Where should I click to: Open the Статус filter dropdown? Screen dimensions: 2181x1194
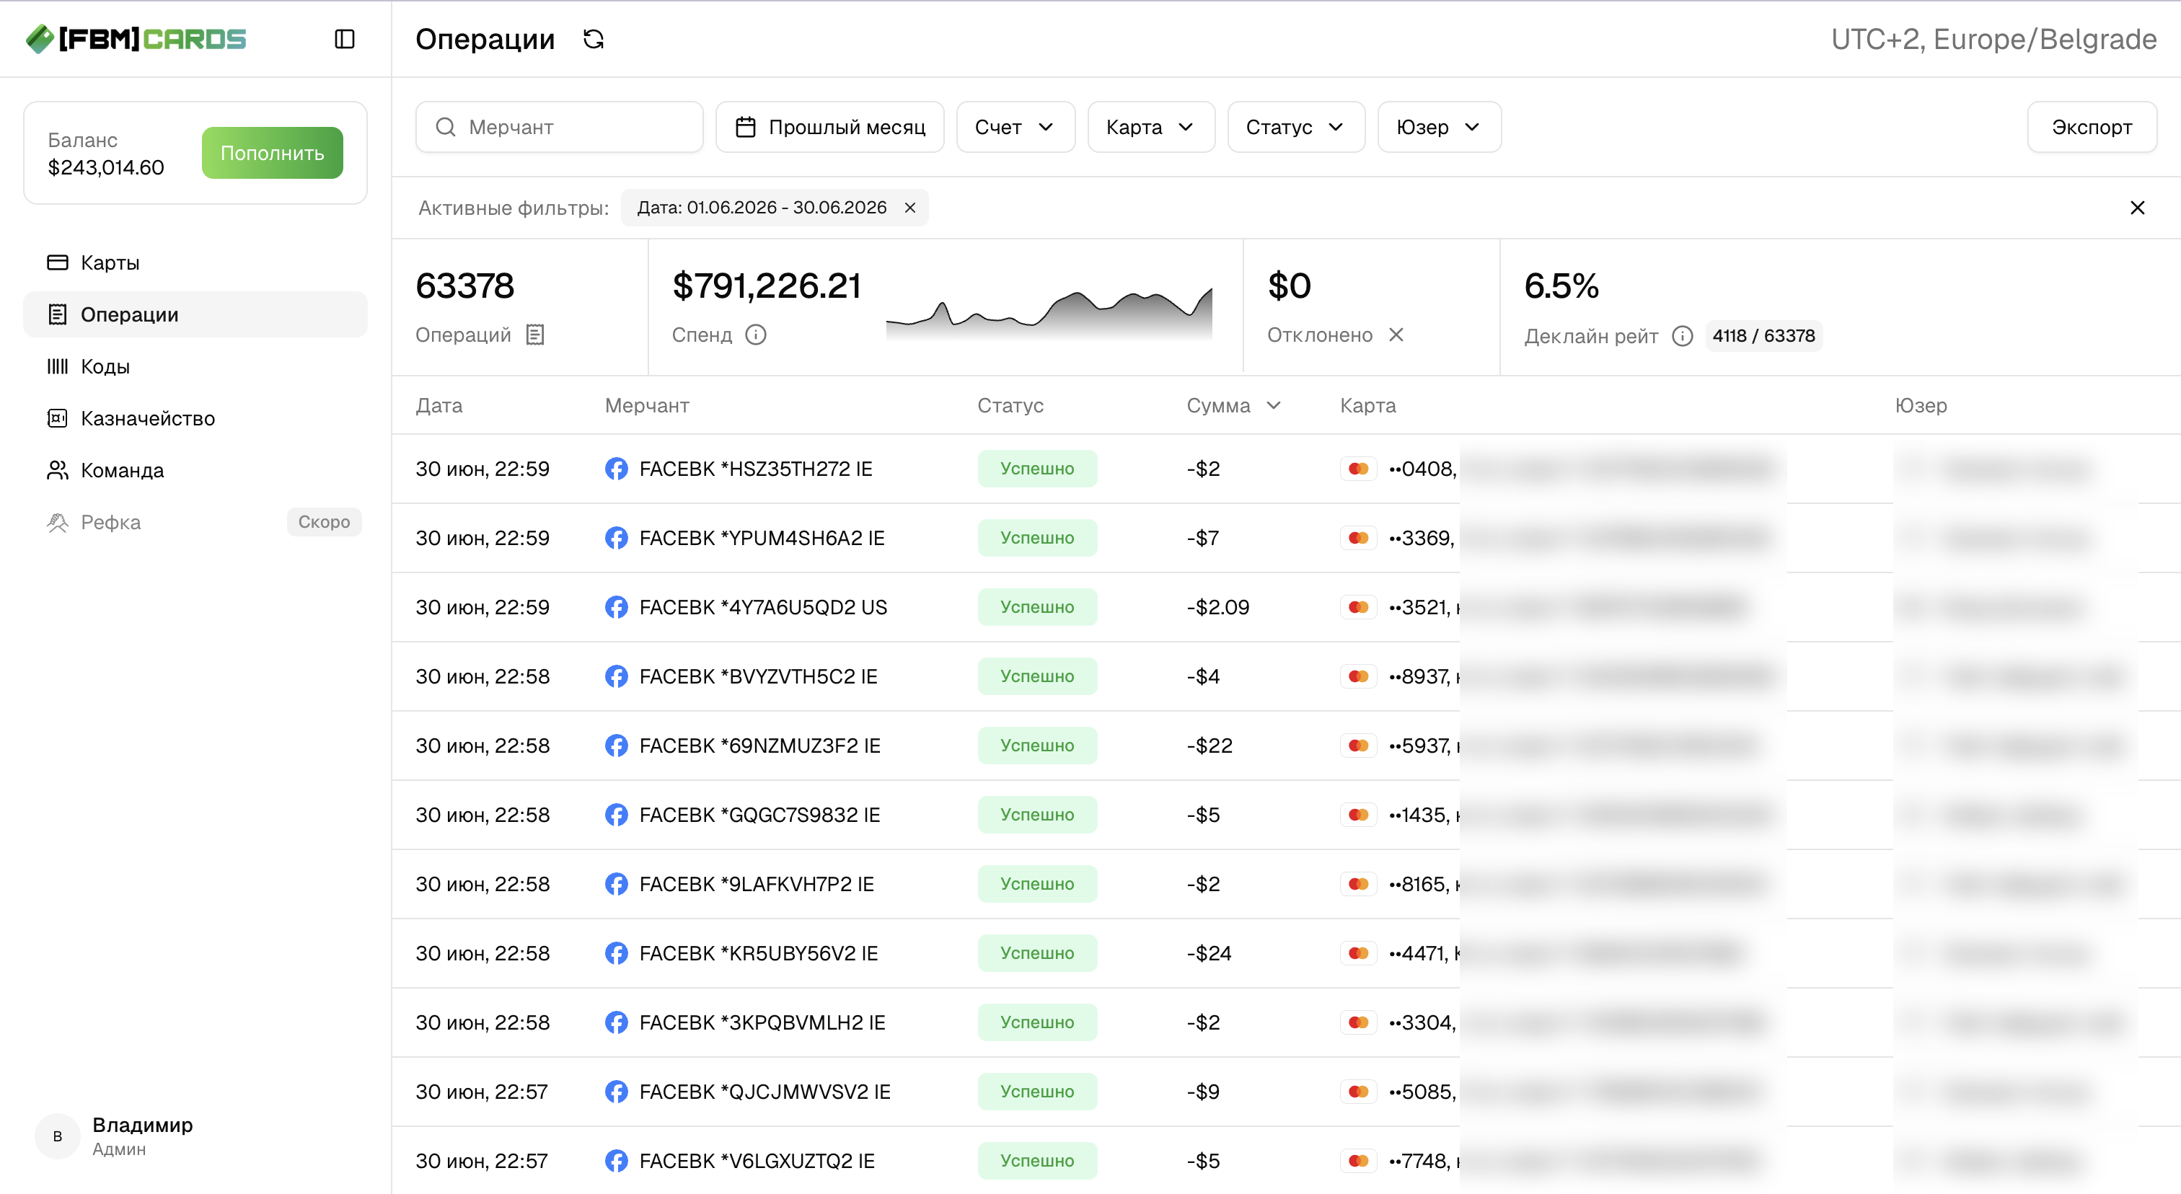pos(1295,127)
